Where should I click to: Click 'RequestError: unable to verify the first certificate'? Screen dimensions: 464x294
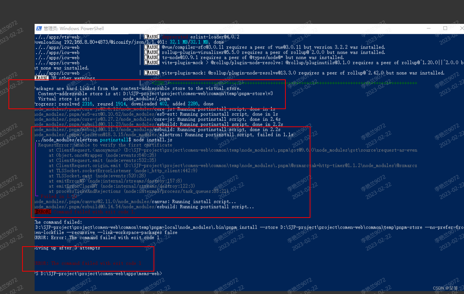tap(105, 145)
